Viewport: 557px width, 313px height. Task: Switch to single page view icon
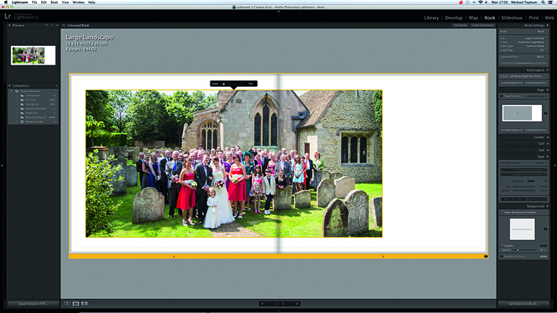click(x=84, y=304)
